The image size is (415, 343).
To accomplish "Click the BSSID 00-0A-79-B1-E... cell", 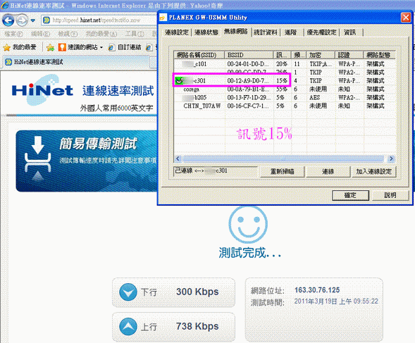I will [x=248, y=89].
